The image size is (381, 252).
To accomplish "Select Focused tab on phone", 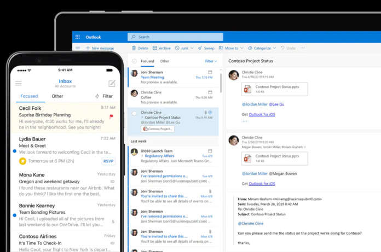I will pos(29,96).
